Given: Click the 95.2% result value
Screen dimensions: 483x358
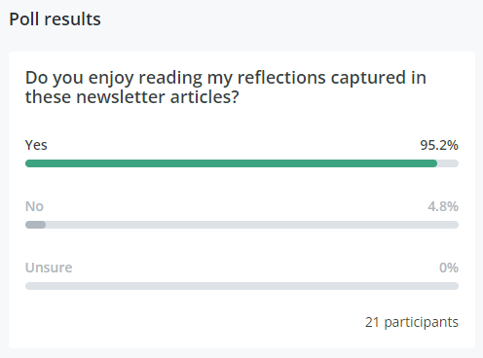Looking at the screenshot, I should coord(439,145).
